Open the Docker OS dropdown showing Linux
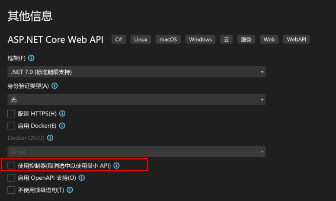336x201 pixels. coord(136,152)
